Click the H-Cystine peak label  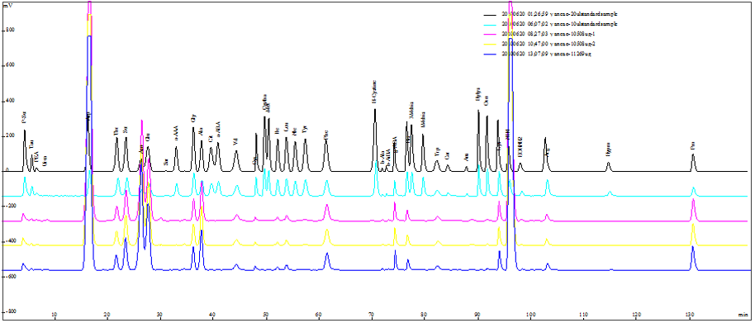click(374, 92)
